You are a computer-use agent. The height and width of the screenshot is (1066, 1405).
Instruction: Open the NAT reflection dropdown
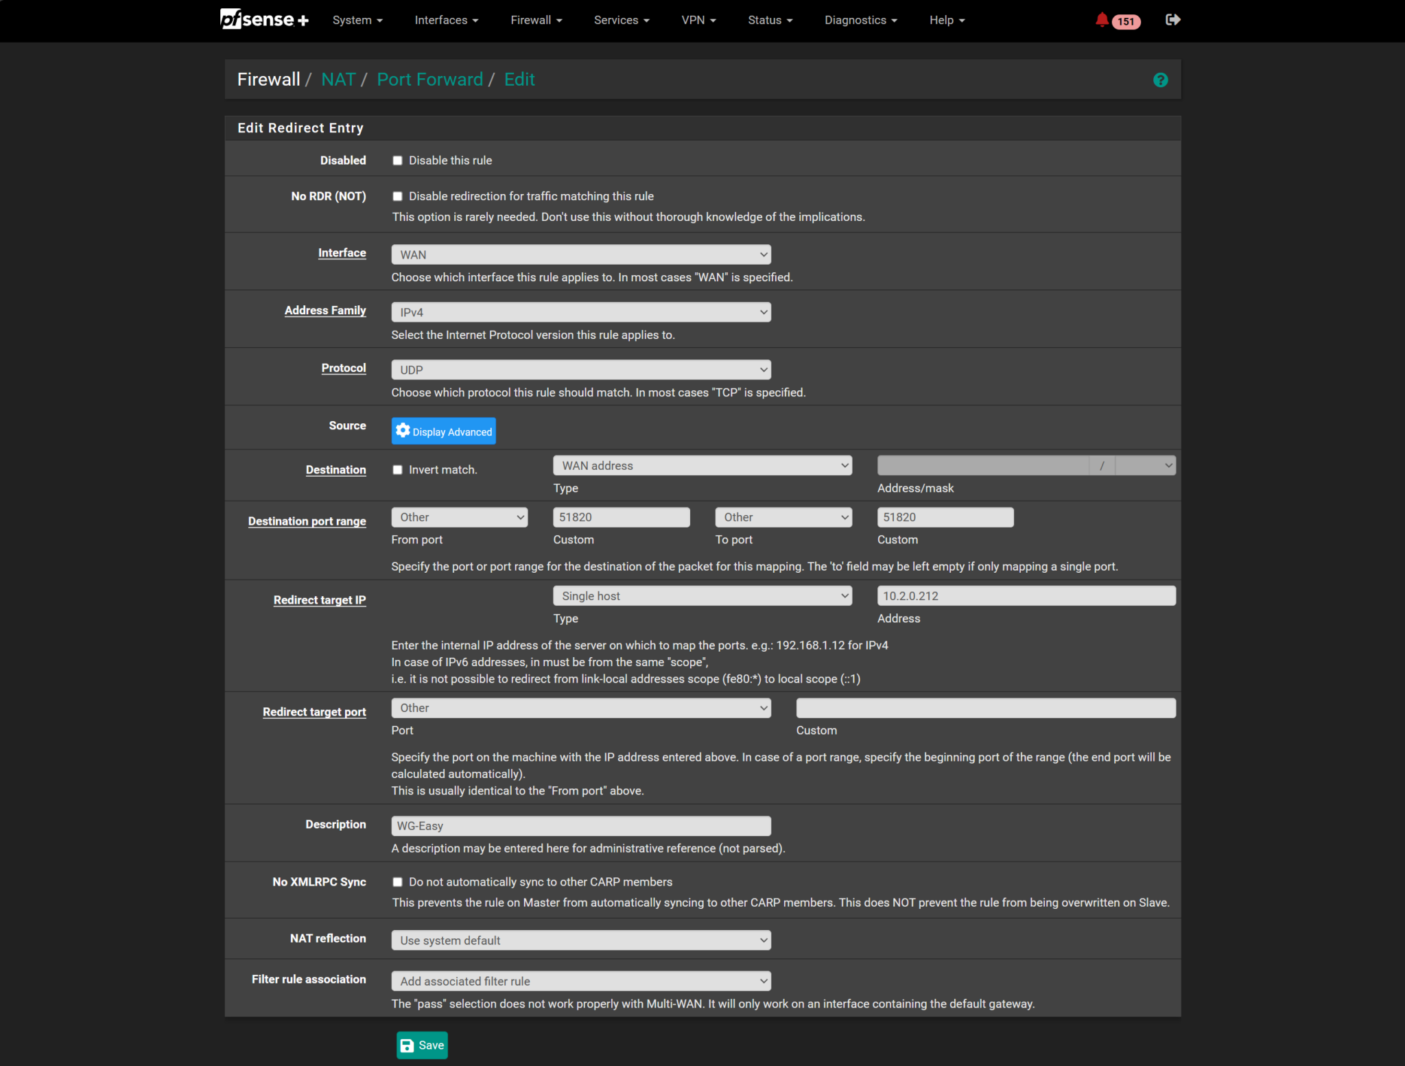[x=580, y=940]
